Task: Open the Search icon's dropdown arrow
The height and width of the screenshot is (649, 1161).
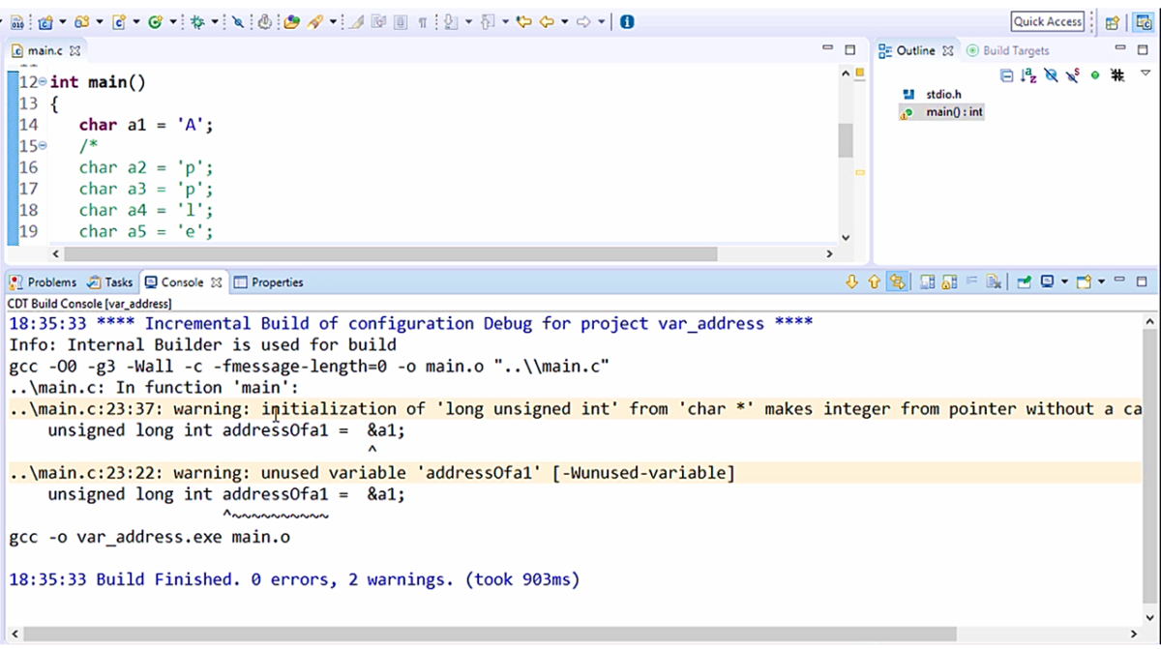Action: [333, 21]
